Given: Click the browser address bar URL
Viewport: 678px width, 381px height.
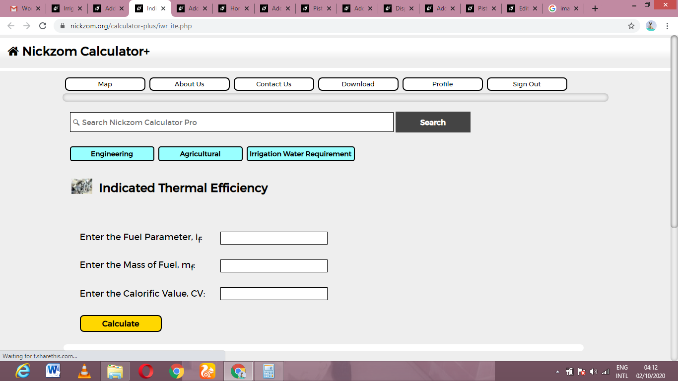Looking at the screenshot, I should (131, 26).
